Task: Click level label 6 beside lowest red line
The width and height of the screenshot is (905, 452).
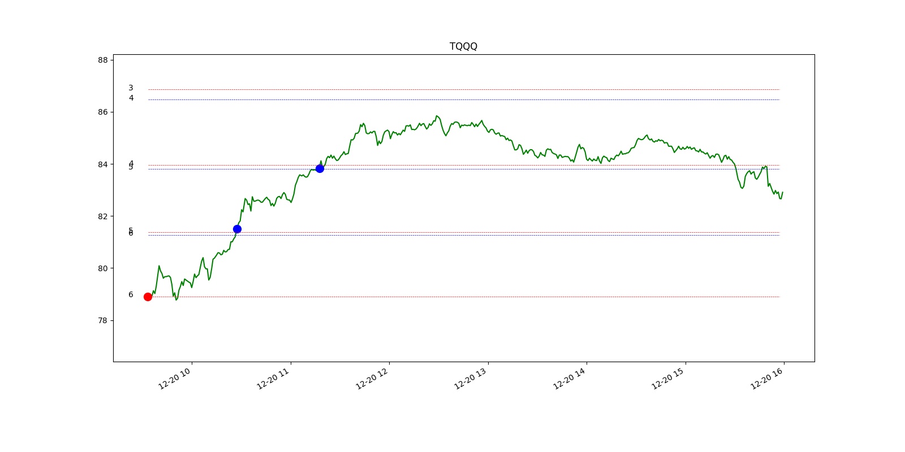Action: (x=131, y=294)
